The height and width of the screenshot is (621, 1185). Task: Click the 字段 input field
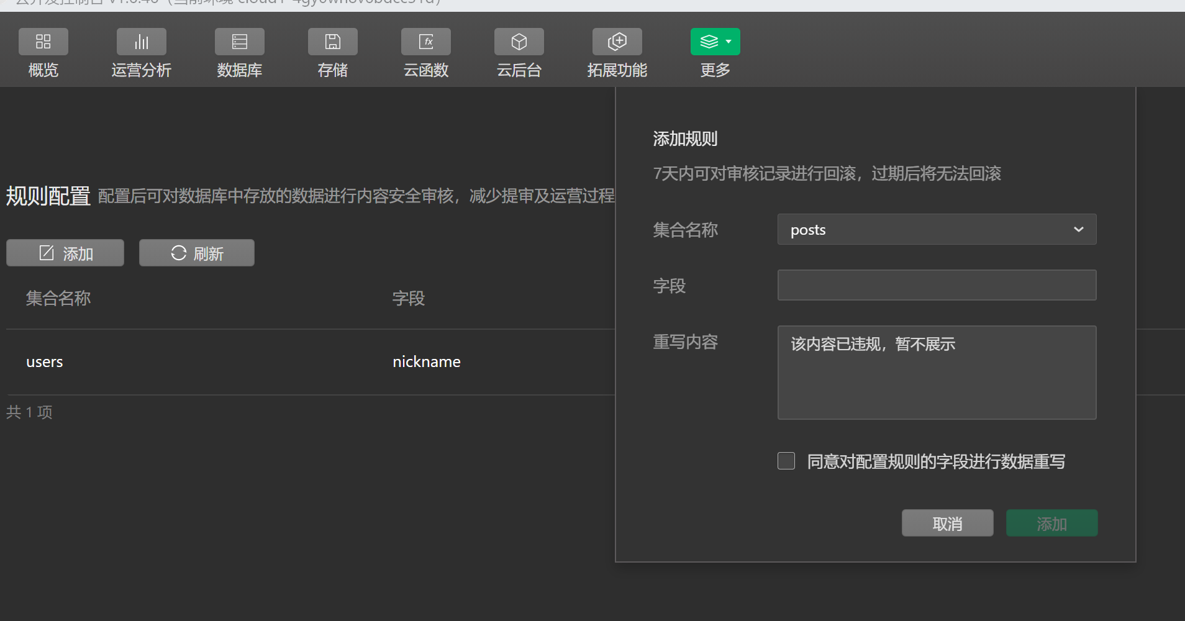click(x=937, y=285)
